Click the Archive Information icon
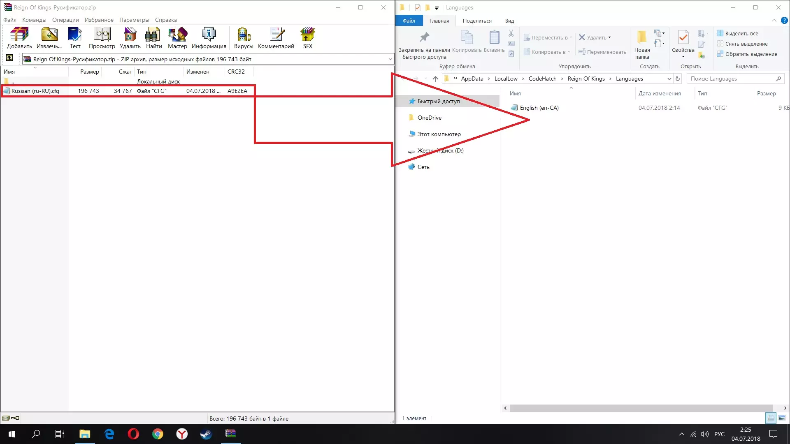Image resolution: width=790 pixels, height=444 pixels. click(x=209, y=35)
